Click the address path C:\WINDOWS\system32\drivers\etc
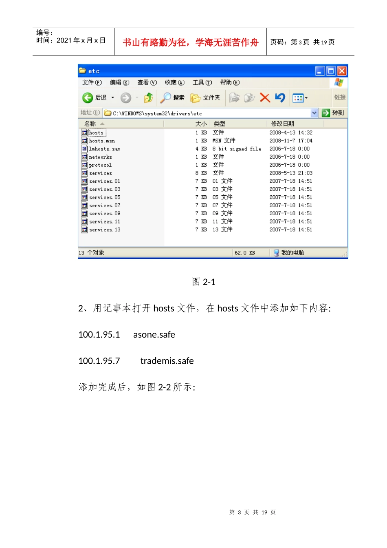 click(157, 113)
